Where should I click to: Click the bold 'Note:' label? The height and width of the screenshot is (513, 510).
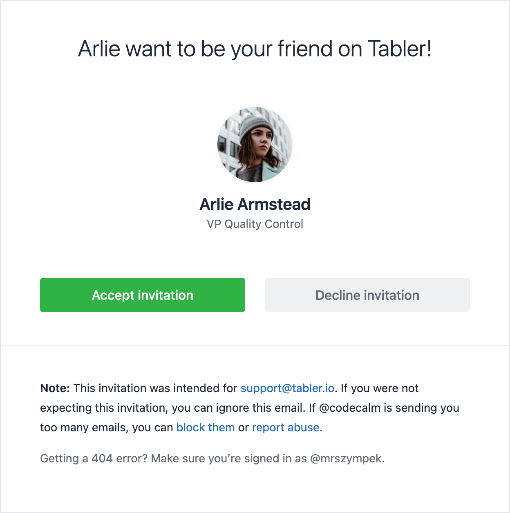coord(55,388)
